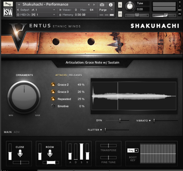
Task: Open the instrument name dropdown arrow
Action: point(19,5)
